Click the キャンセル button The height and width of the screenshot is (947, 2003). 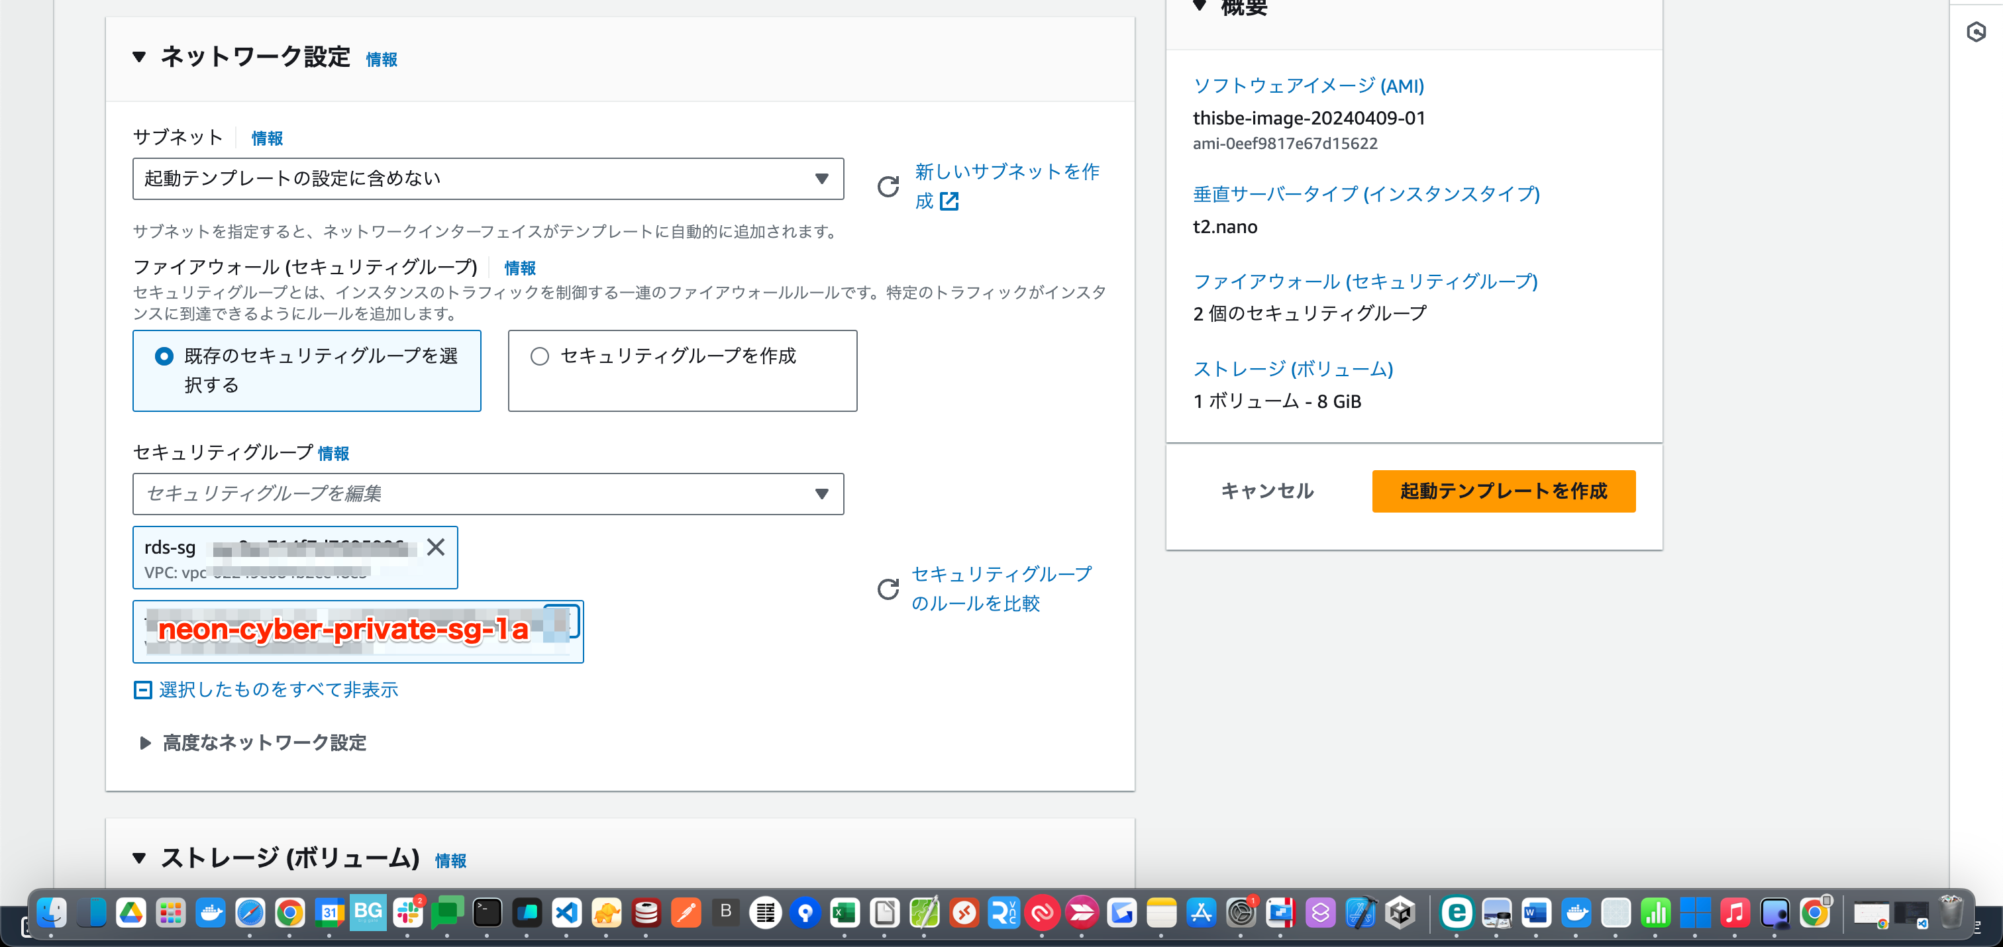click(x=1266, y=491)
